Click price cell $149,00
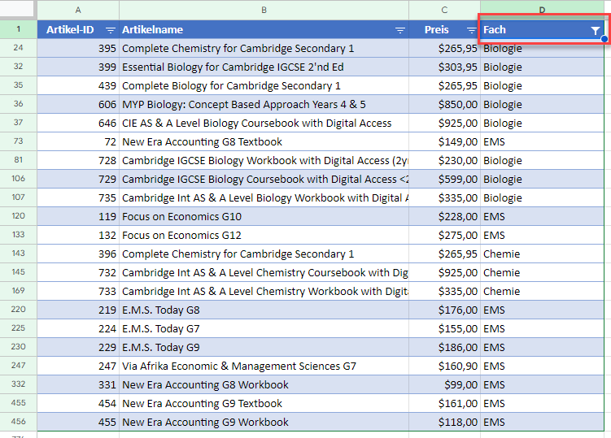 pyautogui.click(x=444, y=141)
